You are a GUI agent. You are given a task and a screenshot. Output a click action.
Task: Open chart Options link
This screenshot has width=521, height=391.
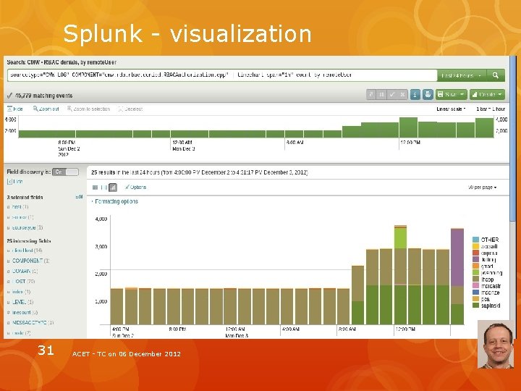click(135, 188)
